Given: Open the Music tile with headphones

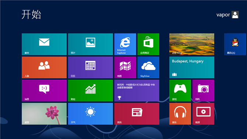Looking at the screenshot, I should pos(180,114).
